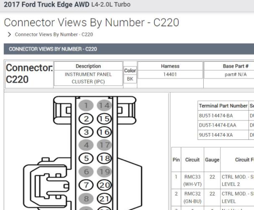
Task: Select the 'Terminal Part Number' column header
Action: click(223, 106)
